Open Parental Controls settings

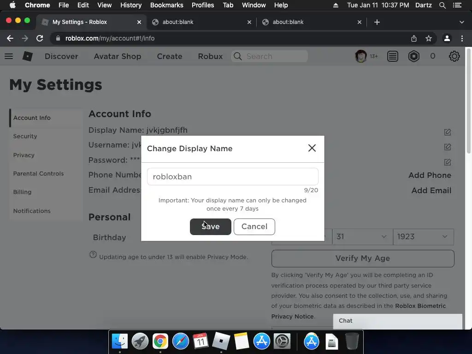(x=38, y=174)
